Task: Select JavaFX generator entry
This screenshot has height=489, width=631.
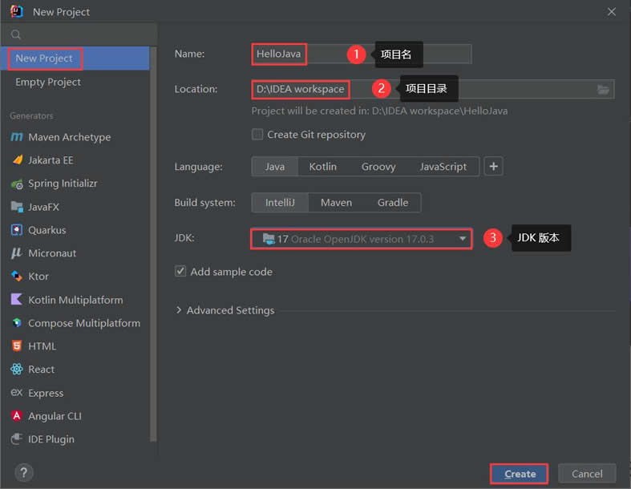Action: tap(75, 207)
